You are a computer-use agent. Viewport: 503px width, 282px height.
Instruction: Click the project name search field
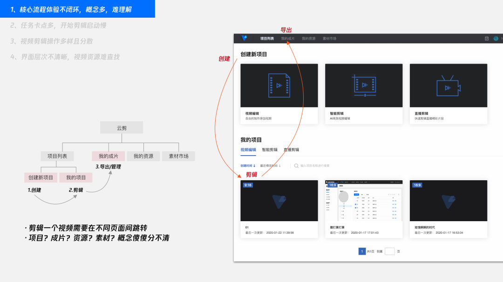click(314, 166)
